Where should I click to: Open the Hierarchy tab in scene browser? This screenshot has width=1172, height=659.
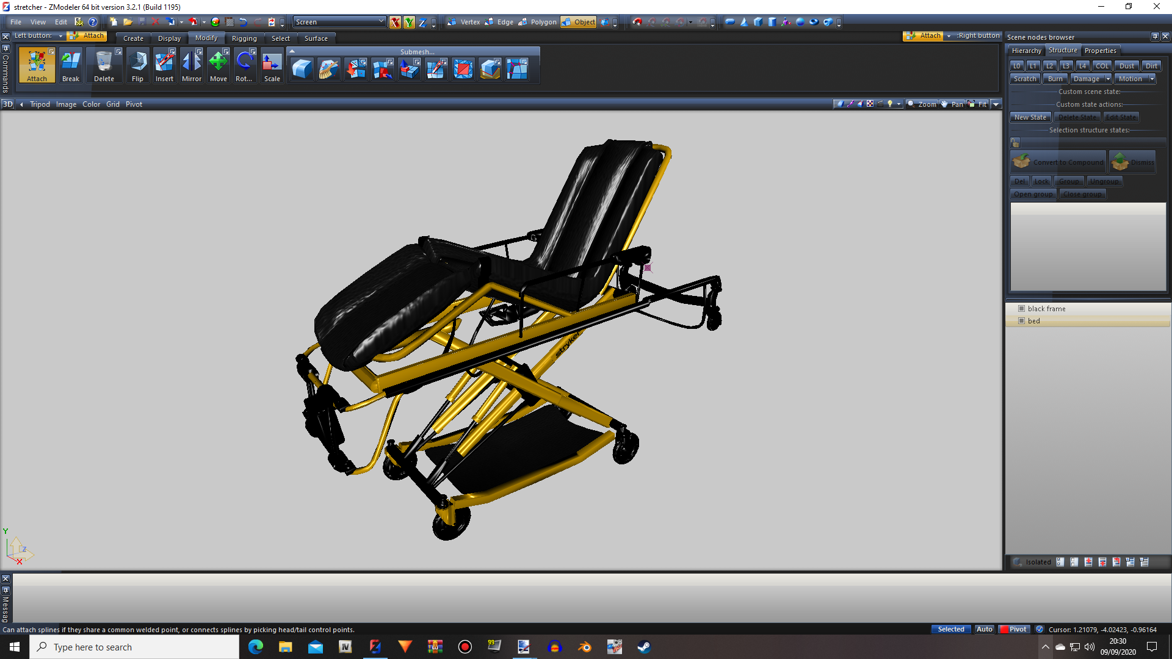click(1026, 51)
